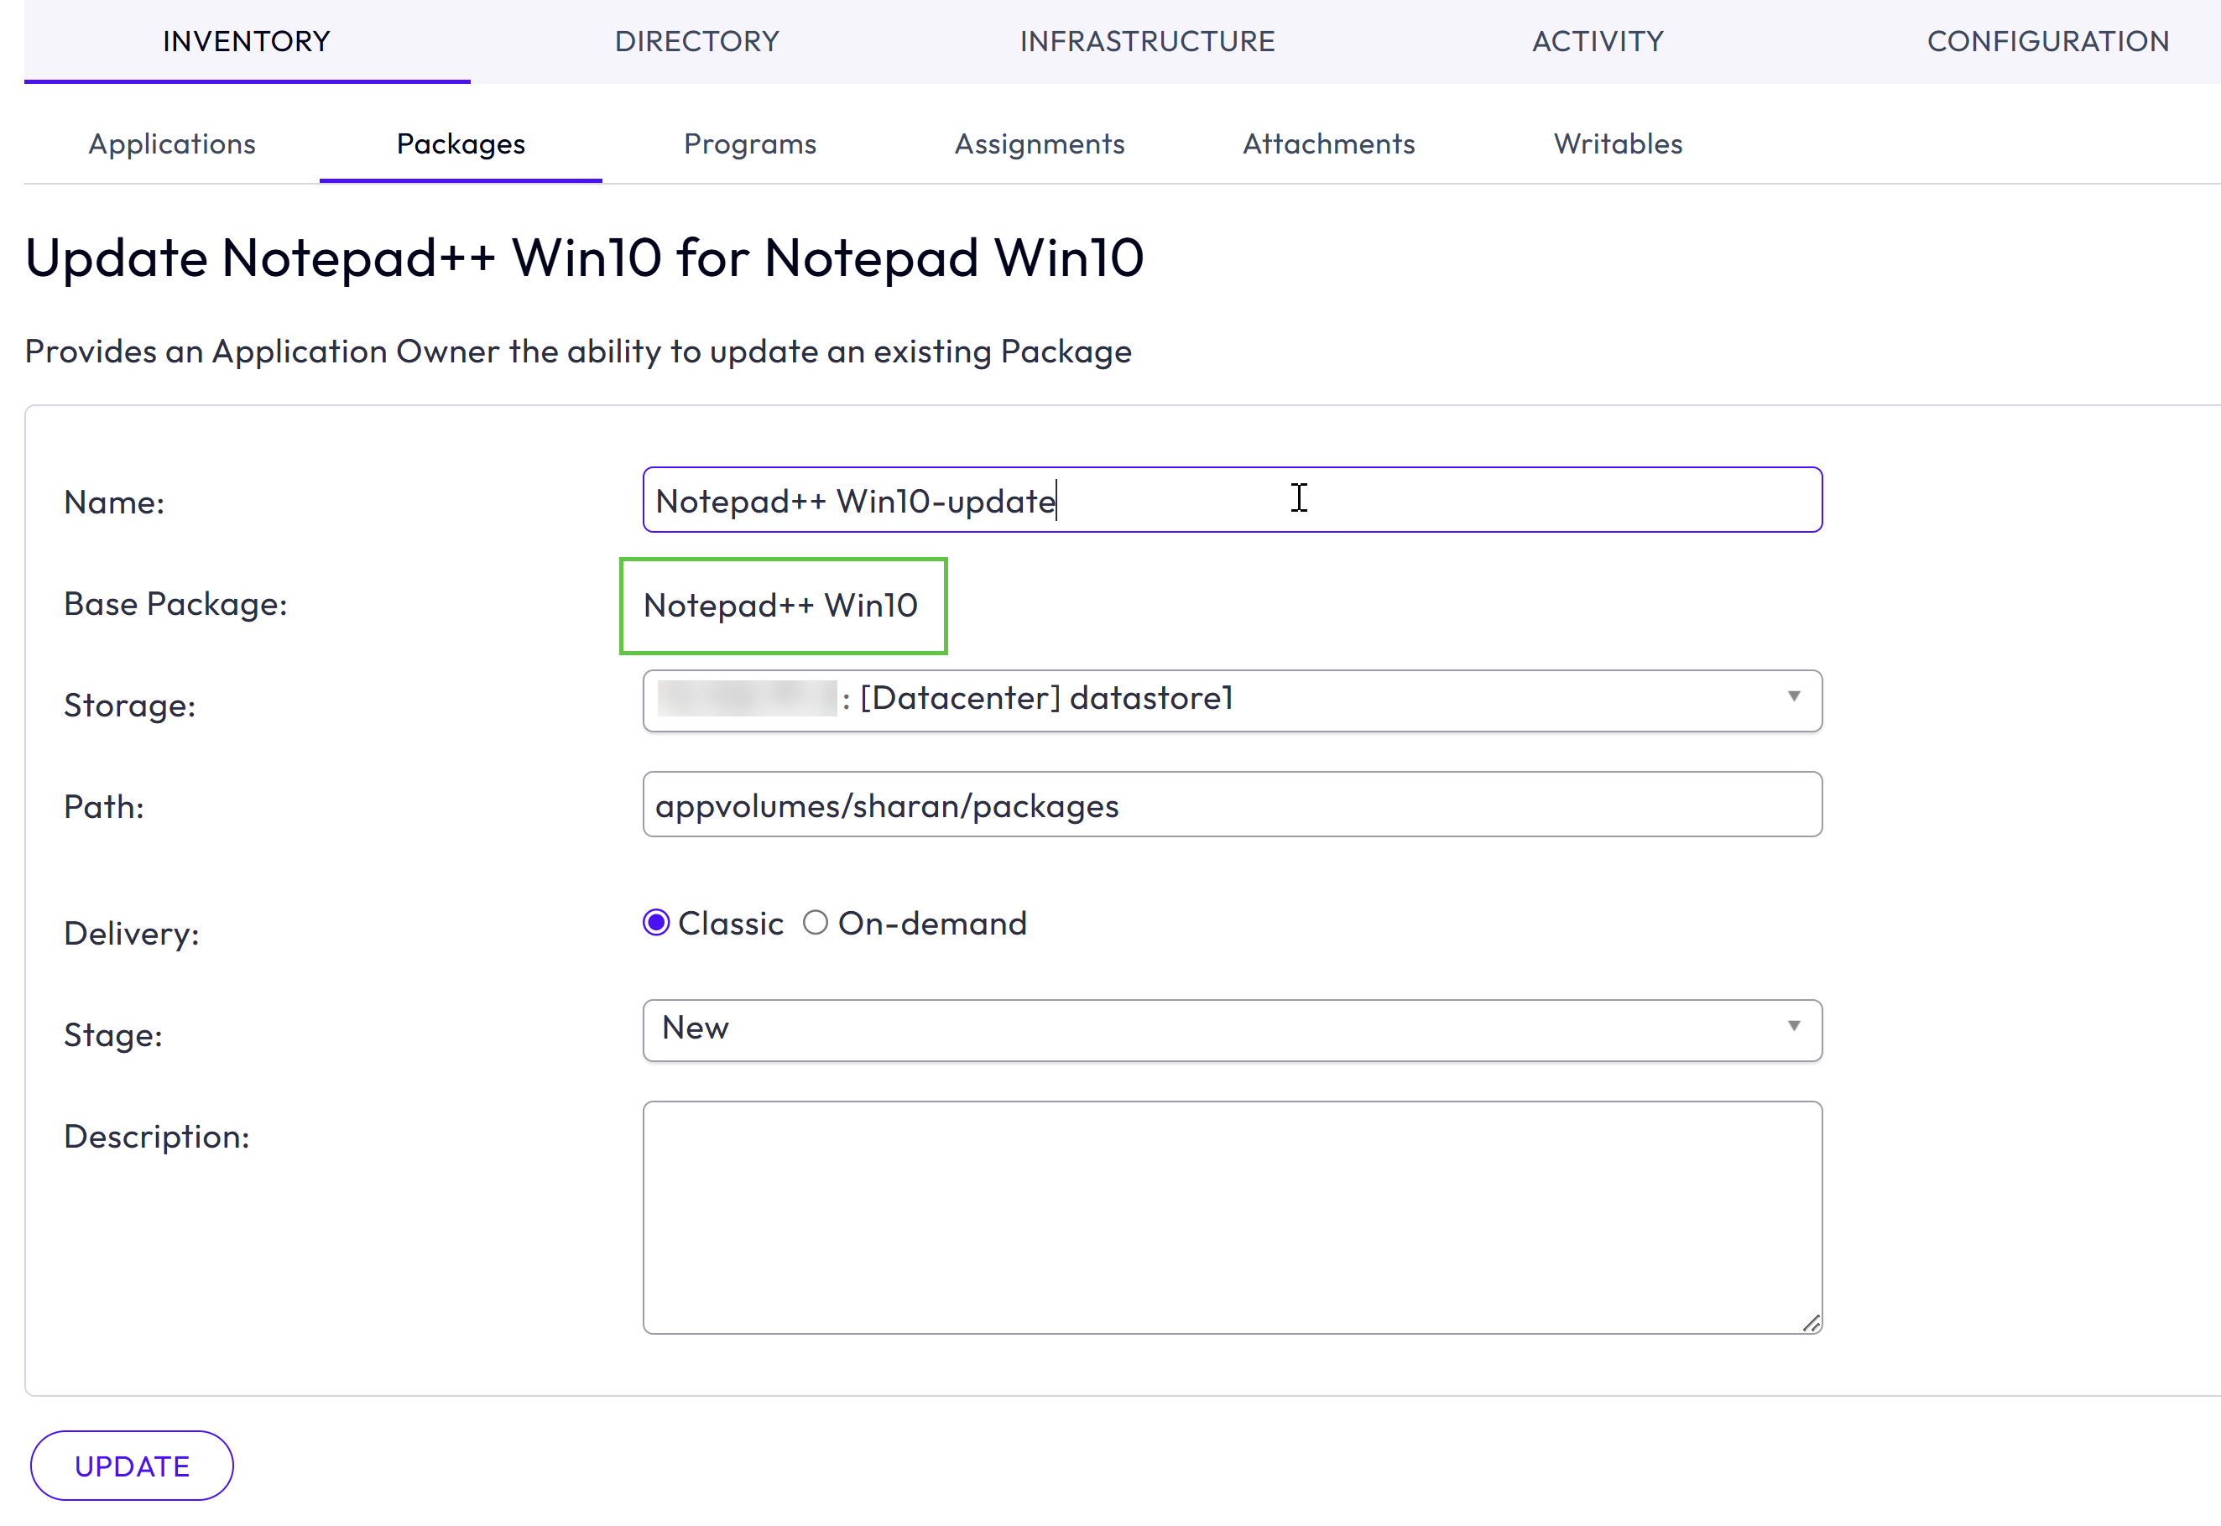
Task: Click the Delivery label
Action: 132,933
